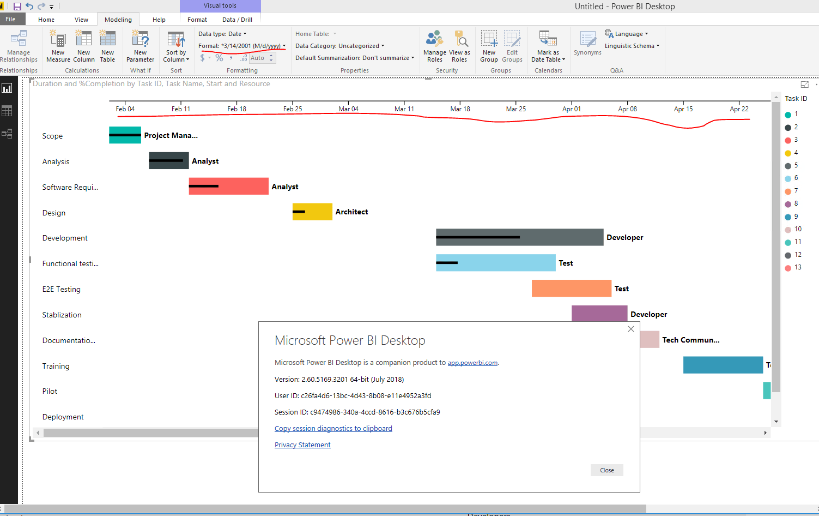Enter Focus mode on the Gantt visual
Viewport: 819px width, 516px height.
(805, 85)
